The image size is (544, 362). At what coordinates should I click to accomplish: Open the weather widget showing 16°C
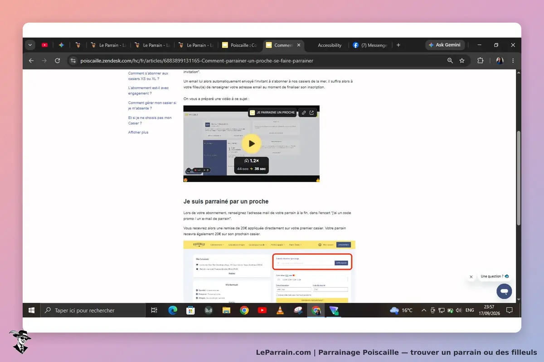[401, 310]
